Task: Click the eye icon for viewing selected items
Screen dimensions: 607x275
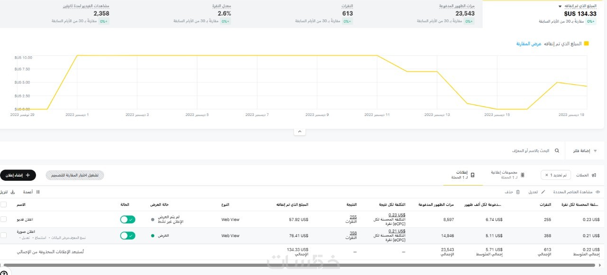Action: pyautogui.click(x=598, y=192)
